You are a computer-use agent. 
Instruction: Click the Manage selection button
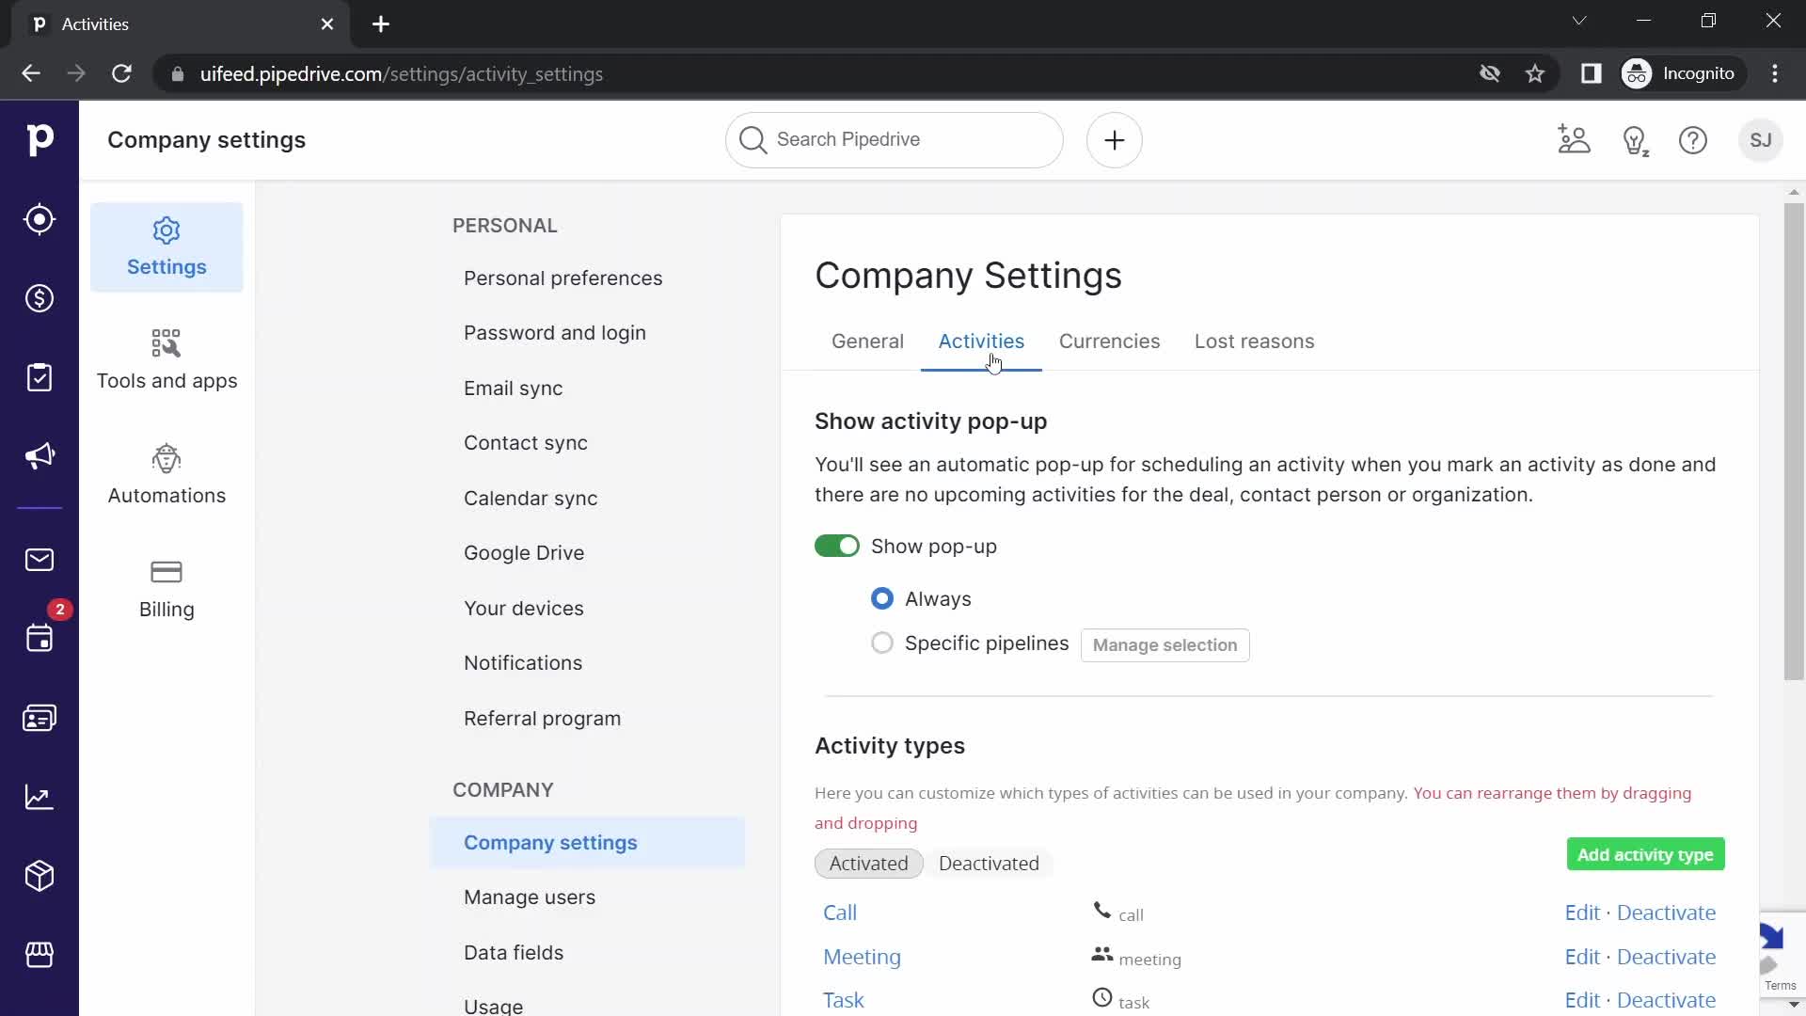(1164, 645)
